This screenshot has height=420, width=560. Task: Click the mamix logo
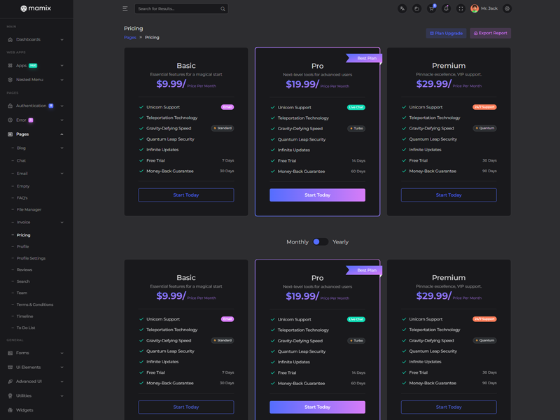click(36, 9)
